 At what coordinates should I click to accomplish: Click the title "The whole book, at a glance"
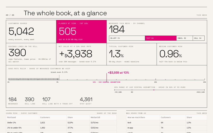point(65,13)
